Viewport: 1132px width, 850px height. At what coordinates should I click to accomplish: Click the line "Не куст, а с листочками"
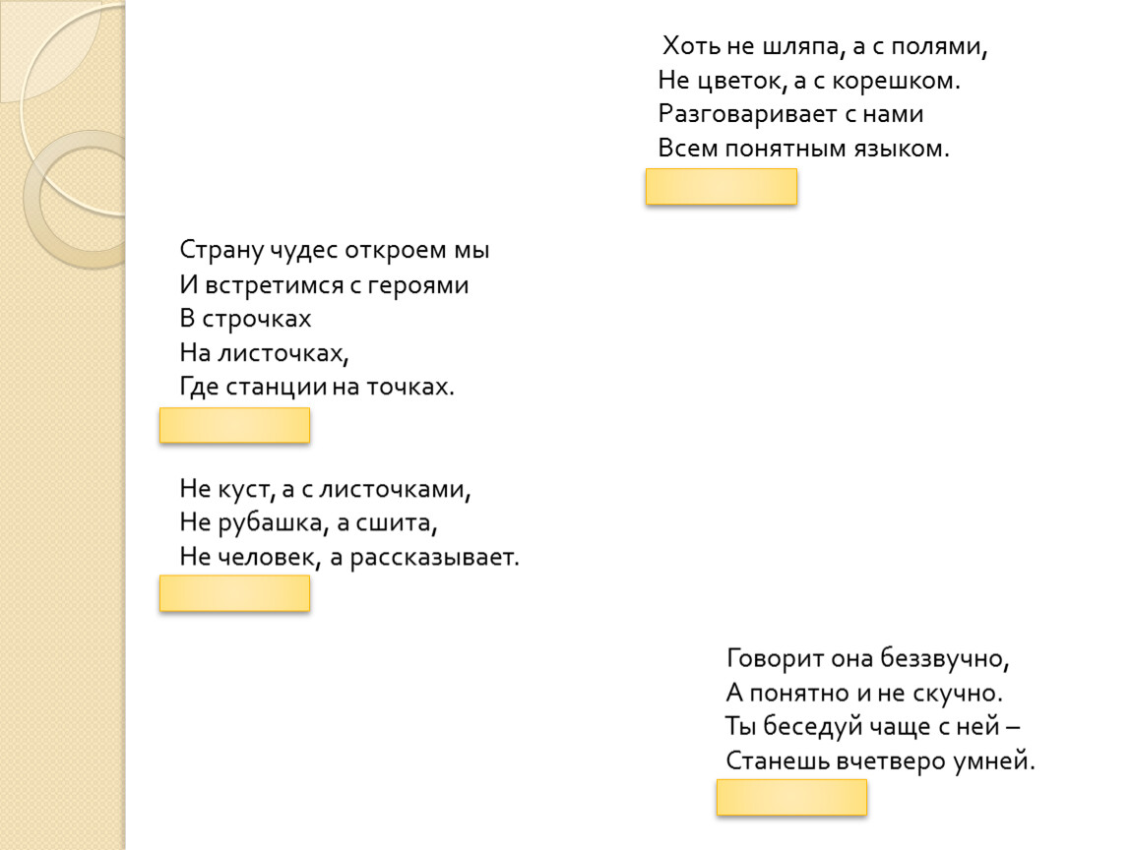320,488
